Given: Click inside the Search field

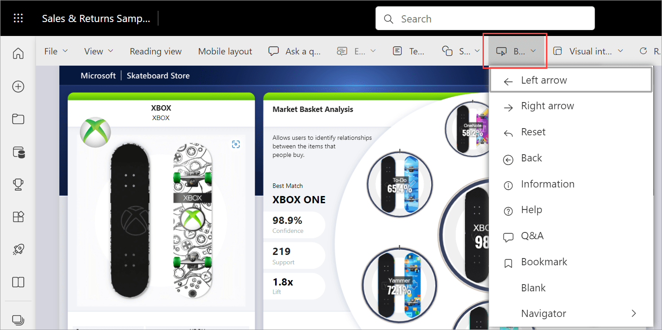Looking at the screenshot, I should [x=485, y=18].
